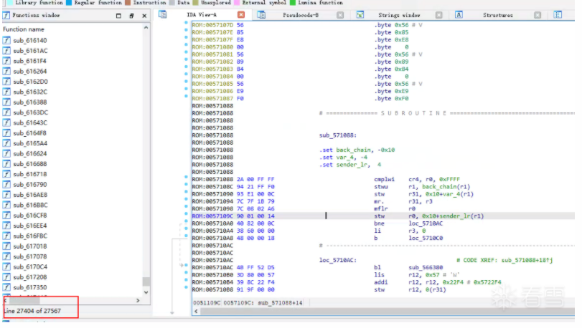Click the functions list scroll-right arrow

[138, 301]
